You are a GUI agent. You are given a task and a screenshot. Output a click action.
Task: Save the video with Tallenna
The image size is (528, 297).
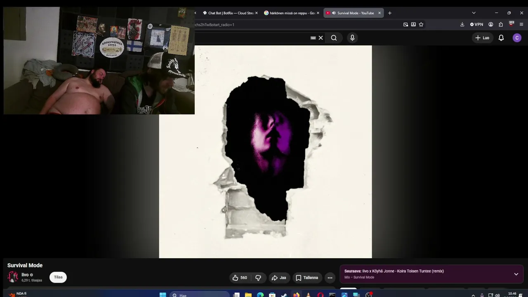tap(306, 278)
